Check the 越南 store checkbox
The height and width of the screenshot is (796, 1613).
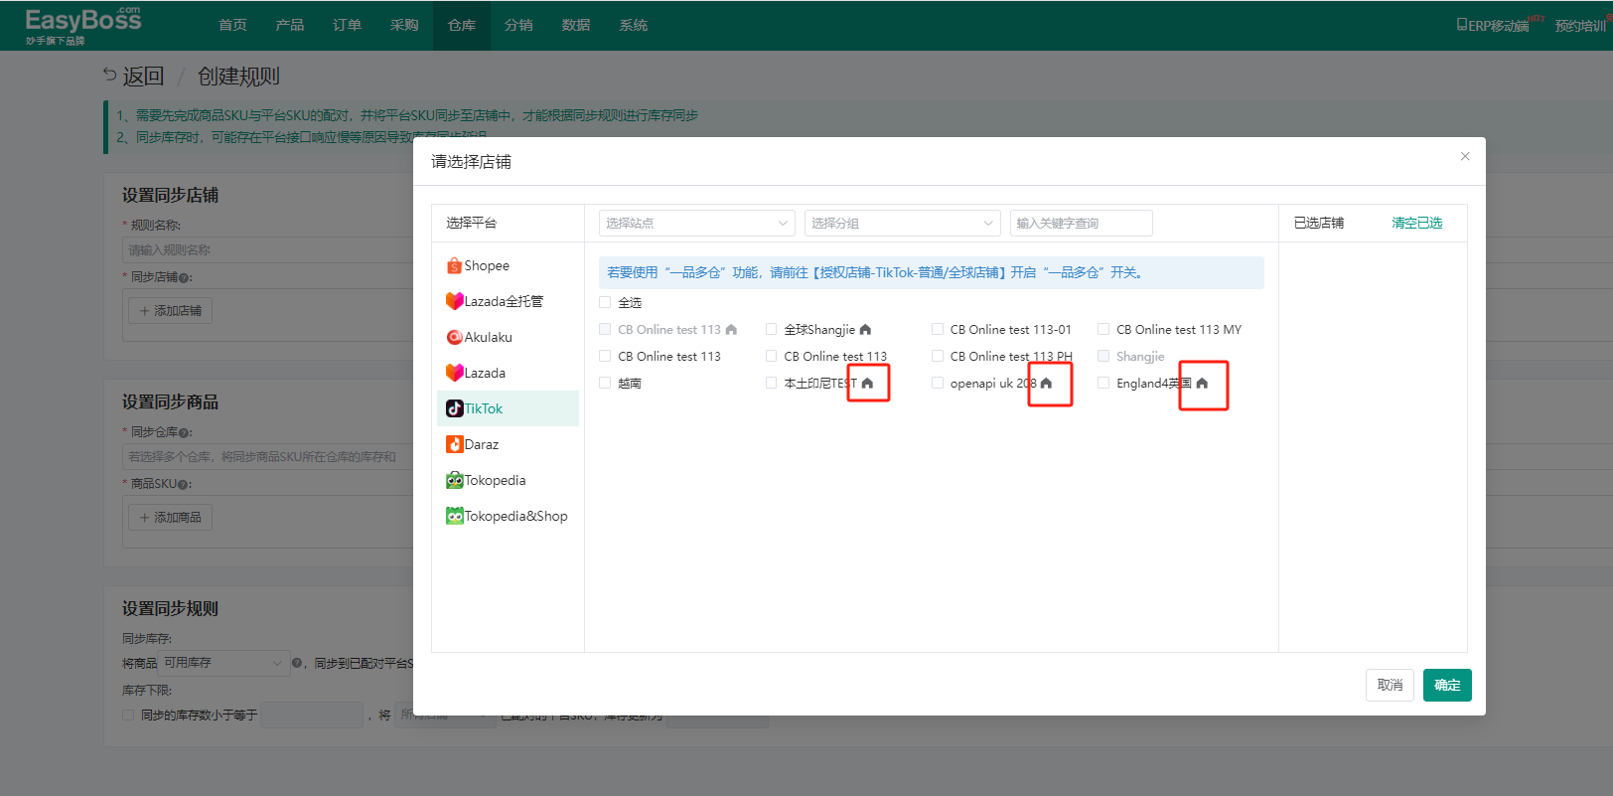click(x=605, y=383)
